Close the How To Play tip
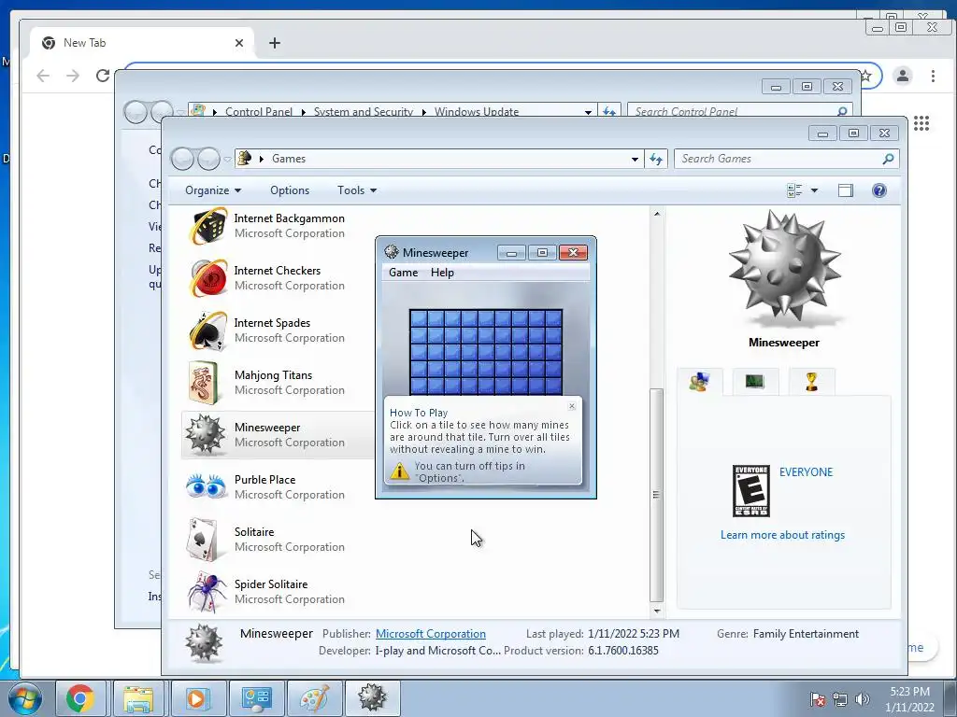Image resolution: width=957 pixels, height=717 pixels. click(572, 406)
